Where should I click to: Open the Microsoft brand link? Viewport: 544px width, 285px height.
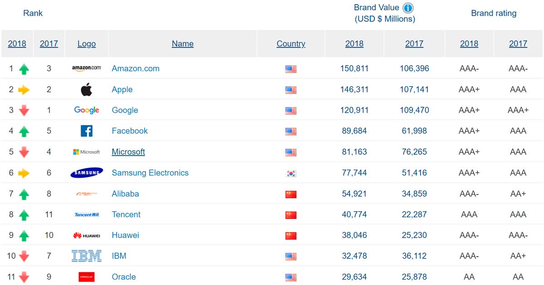tap(128, 152)
